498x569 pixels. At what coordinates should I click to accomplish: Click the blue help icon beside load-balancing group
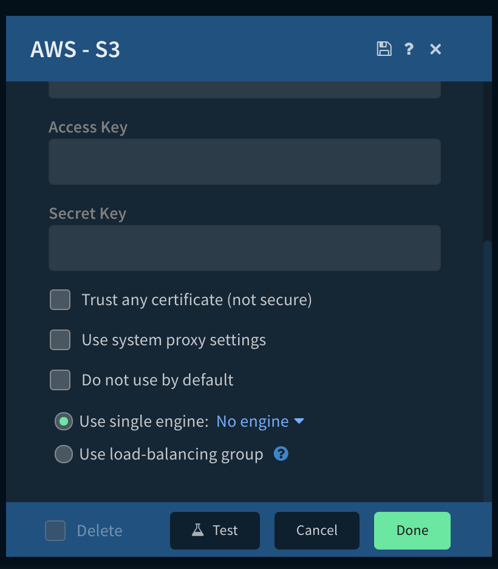[x=281, y=454]
